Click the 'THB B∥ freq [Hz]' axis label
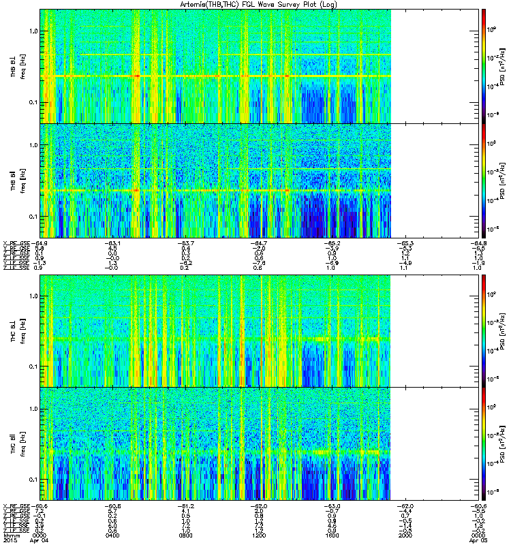 (18, 181)
